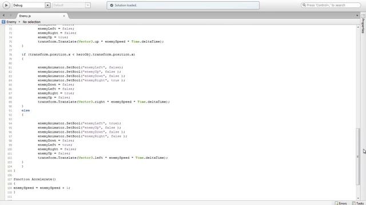The width and height of the screenshot is (366, 205).
Task: Navigate back with left arrow
Action: click(3, 15)
